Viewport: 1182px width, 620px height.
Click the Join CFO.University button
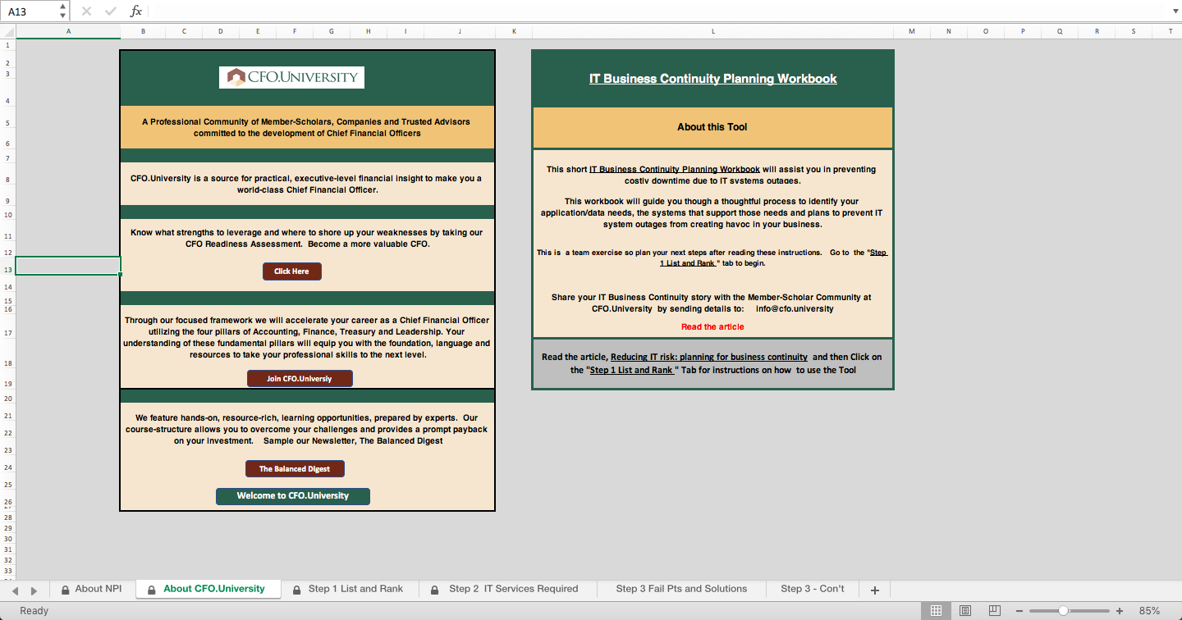(x=300, y=379)
